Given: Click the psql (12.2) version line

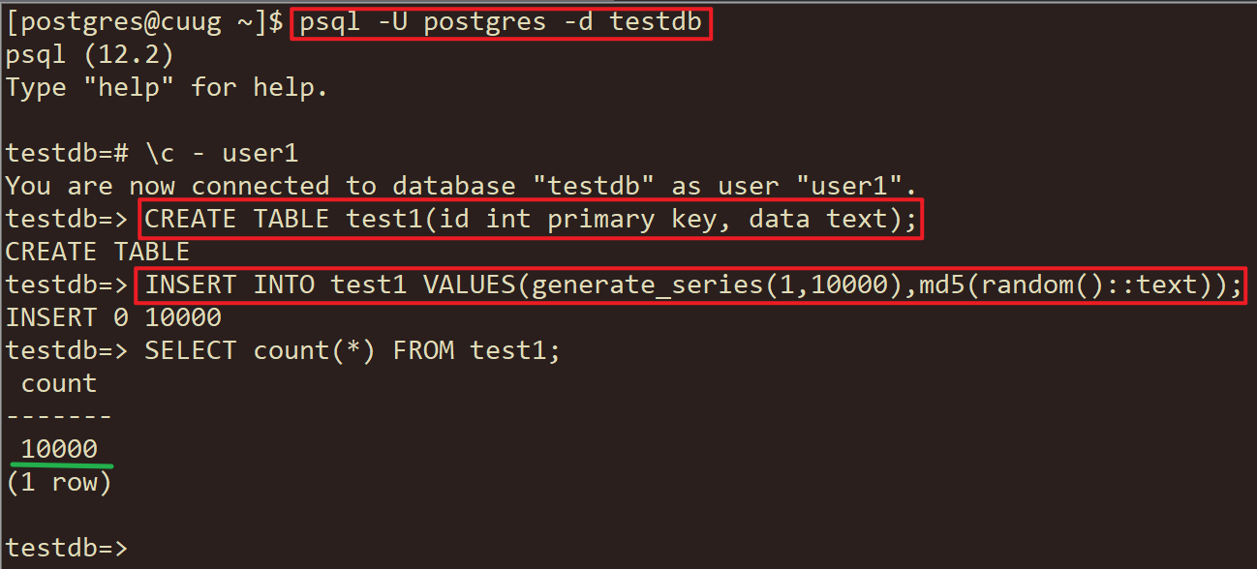Looking at the screenshot, I should pos(90,55).
